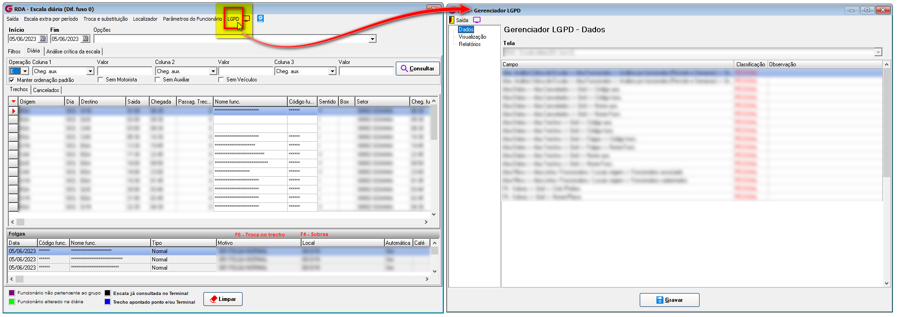The image size is (897, 317).
Task: Click Trechos grid horizontal scrollbar right arrow
Action: [426, 222]
